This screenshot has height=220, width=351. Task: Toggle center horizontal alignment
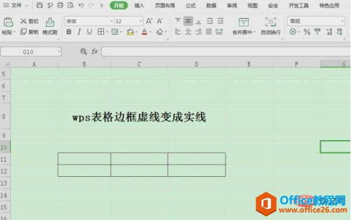[x=188, y=32]
